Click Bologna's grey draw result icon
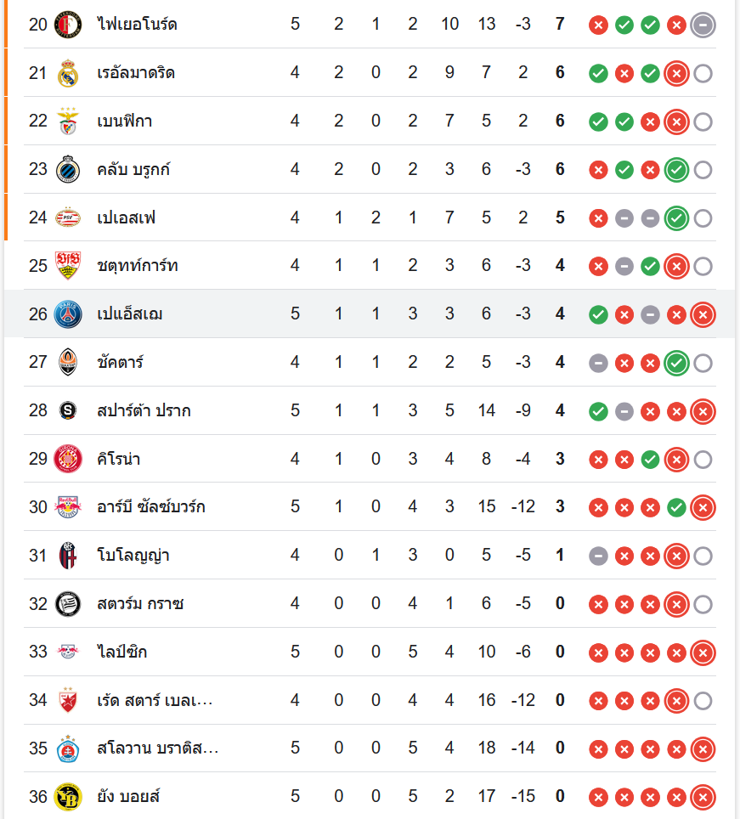The height and width of the screenshot is (819, 740). pyautogui.click(x=598, y=556)
